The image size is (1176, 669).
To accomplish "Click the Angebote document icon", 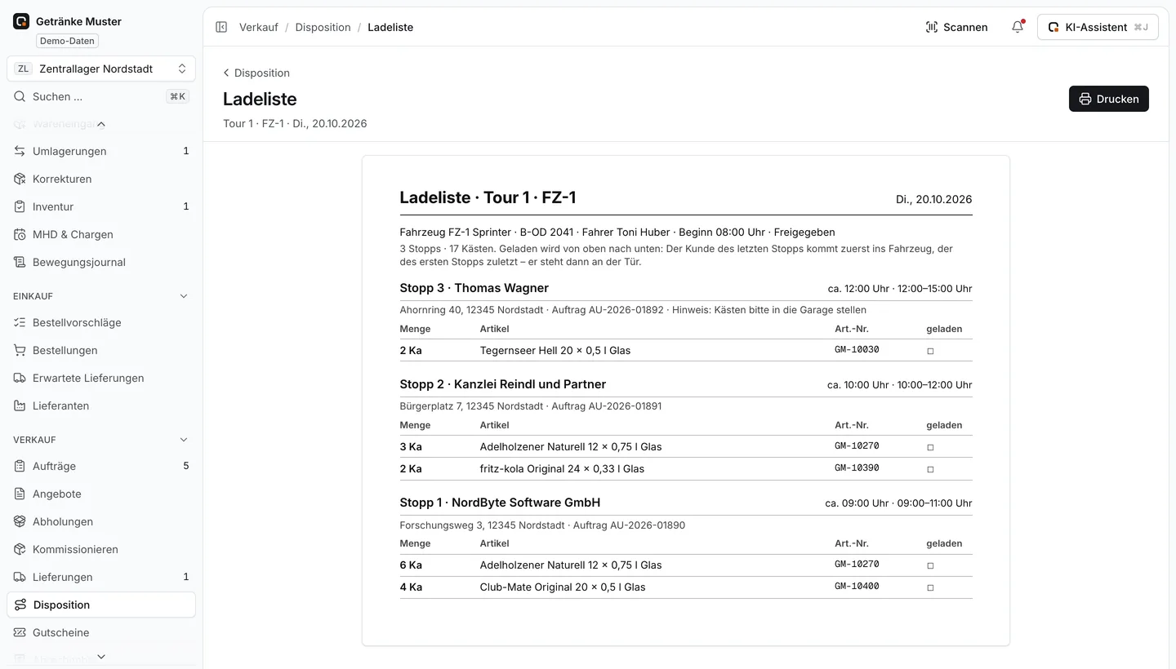I will [20, 494].
